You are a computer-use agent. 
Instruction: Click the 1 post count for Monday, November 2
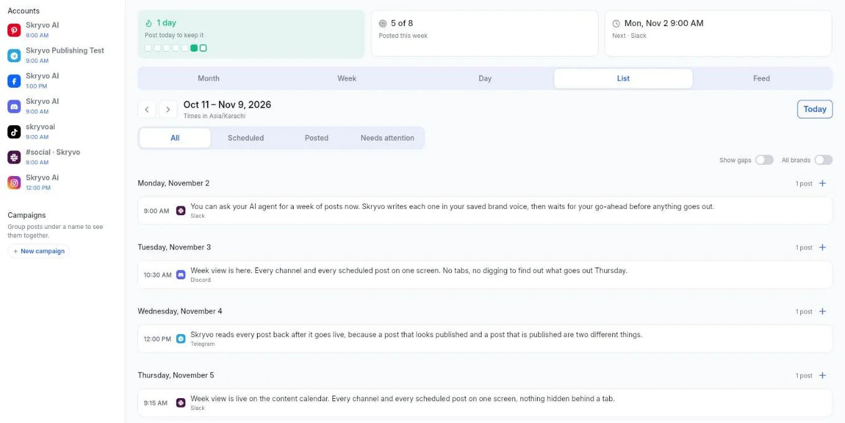click(x=804, y=184)
